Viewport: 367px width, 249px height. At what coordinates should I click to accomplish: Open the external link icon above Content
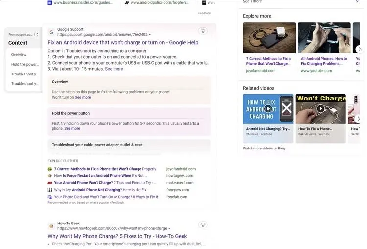(x=36, y=34)
